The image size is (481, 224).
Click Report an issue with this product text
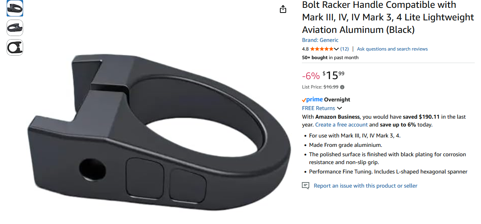tap(365, 186)
